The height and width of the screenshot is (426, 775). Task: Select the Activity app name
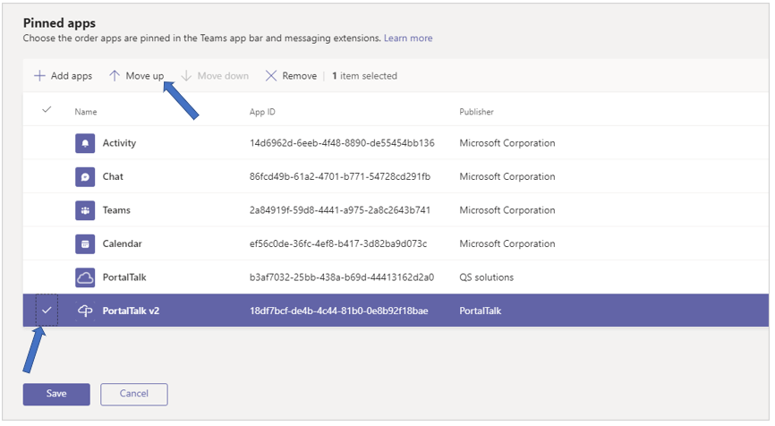(x=119, y=143)
